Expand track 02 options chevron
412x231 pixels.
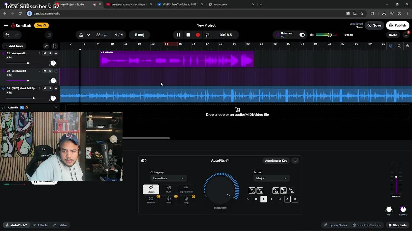tap(56, 71)
